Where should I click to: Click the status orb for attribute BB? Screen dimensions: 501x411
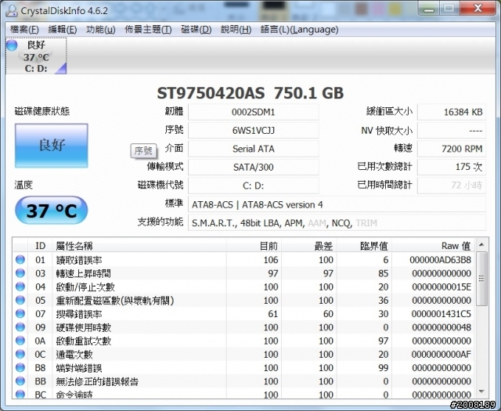(x=20, y=381)
